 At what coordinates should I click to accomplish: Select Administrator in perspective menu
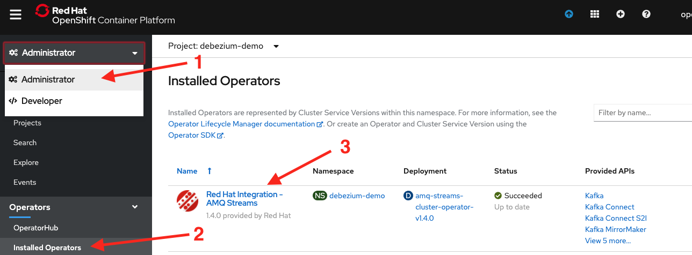pyautogui.click(x=48, y=79)
